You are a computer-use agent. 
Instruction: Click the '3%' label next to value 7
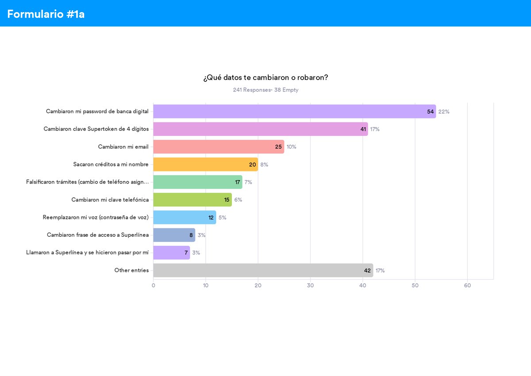(x=196, y=253)
